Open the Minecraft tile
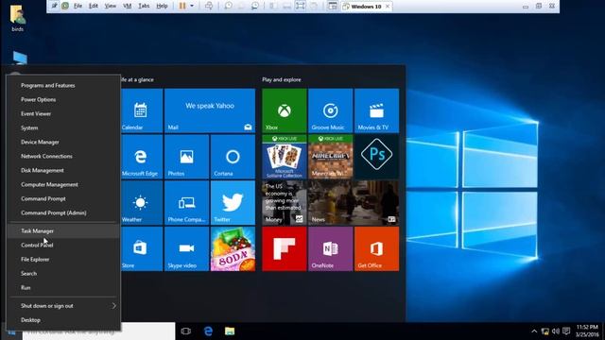The height and width of the screenshot is (340, 605). tap(330, 157)
